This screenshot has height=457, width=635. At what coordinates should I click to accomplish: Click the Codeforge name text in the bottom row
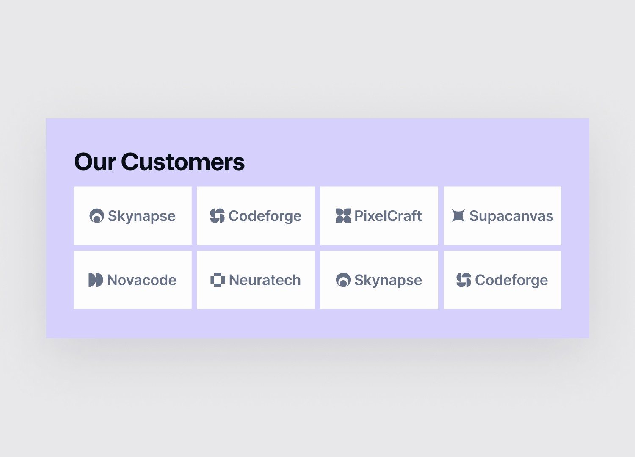pos(511,281)
